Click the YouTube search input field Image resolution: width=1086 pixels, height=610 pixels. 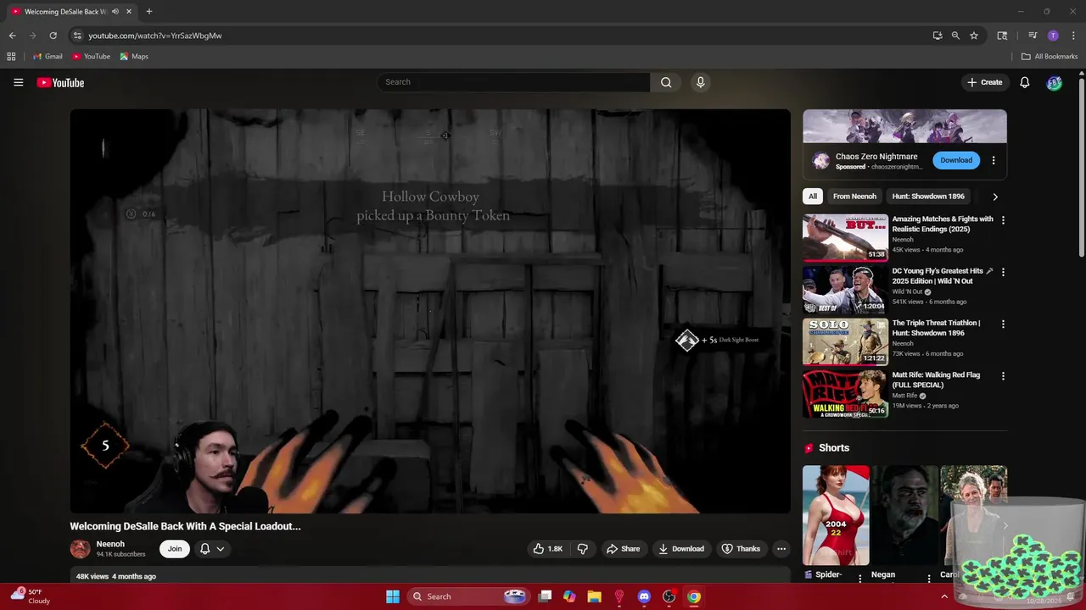click(x=514, y=82)
